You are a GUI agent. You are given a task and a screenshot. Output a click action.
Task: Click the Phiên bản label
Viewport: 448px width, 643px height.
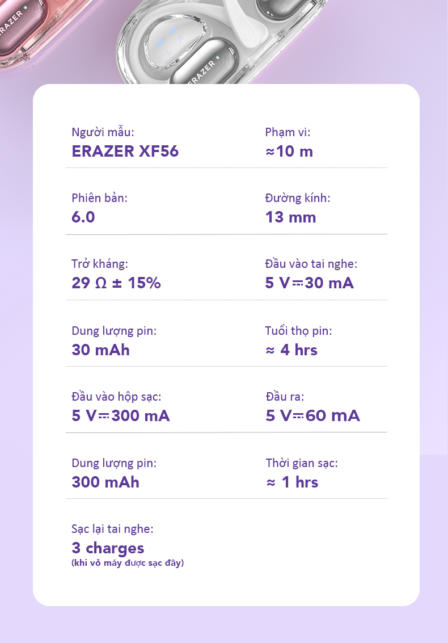100,198
